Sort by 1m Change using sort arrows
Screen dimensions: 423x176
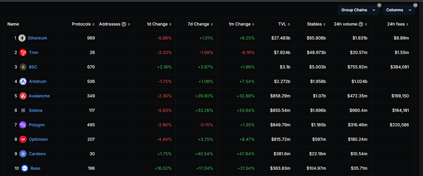[253, 24]
